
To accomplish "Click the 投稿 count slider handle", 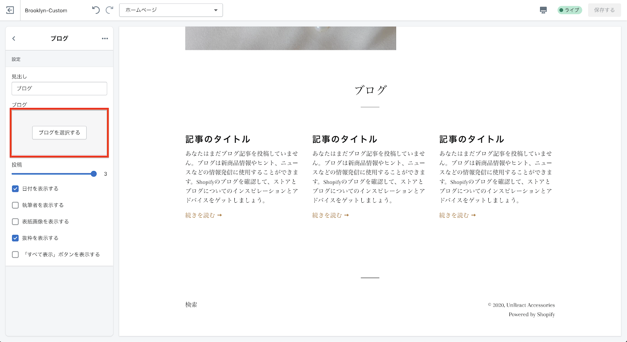I will [94, 174].
